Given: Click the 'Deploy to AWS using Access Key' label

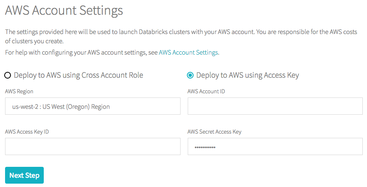Looking at the screenshot, I should (x=247, y=75).
